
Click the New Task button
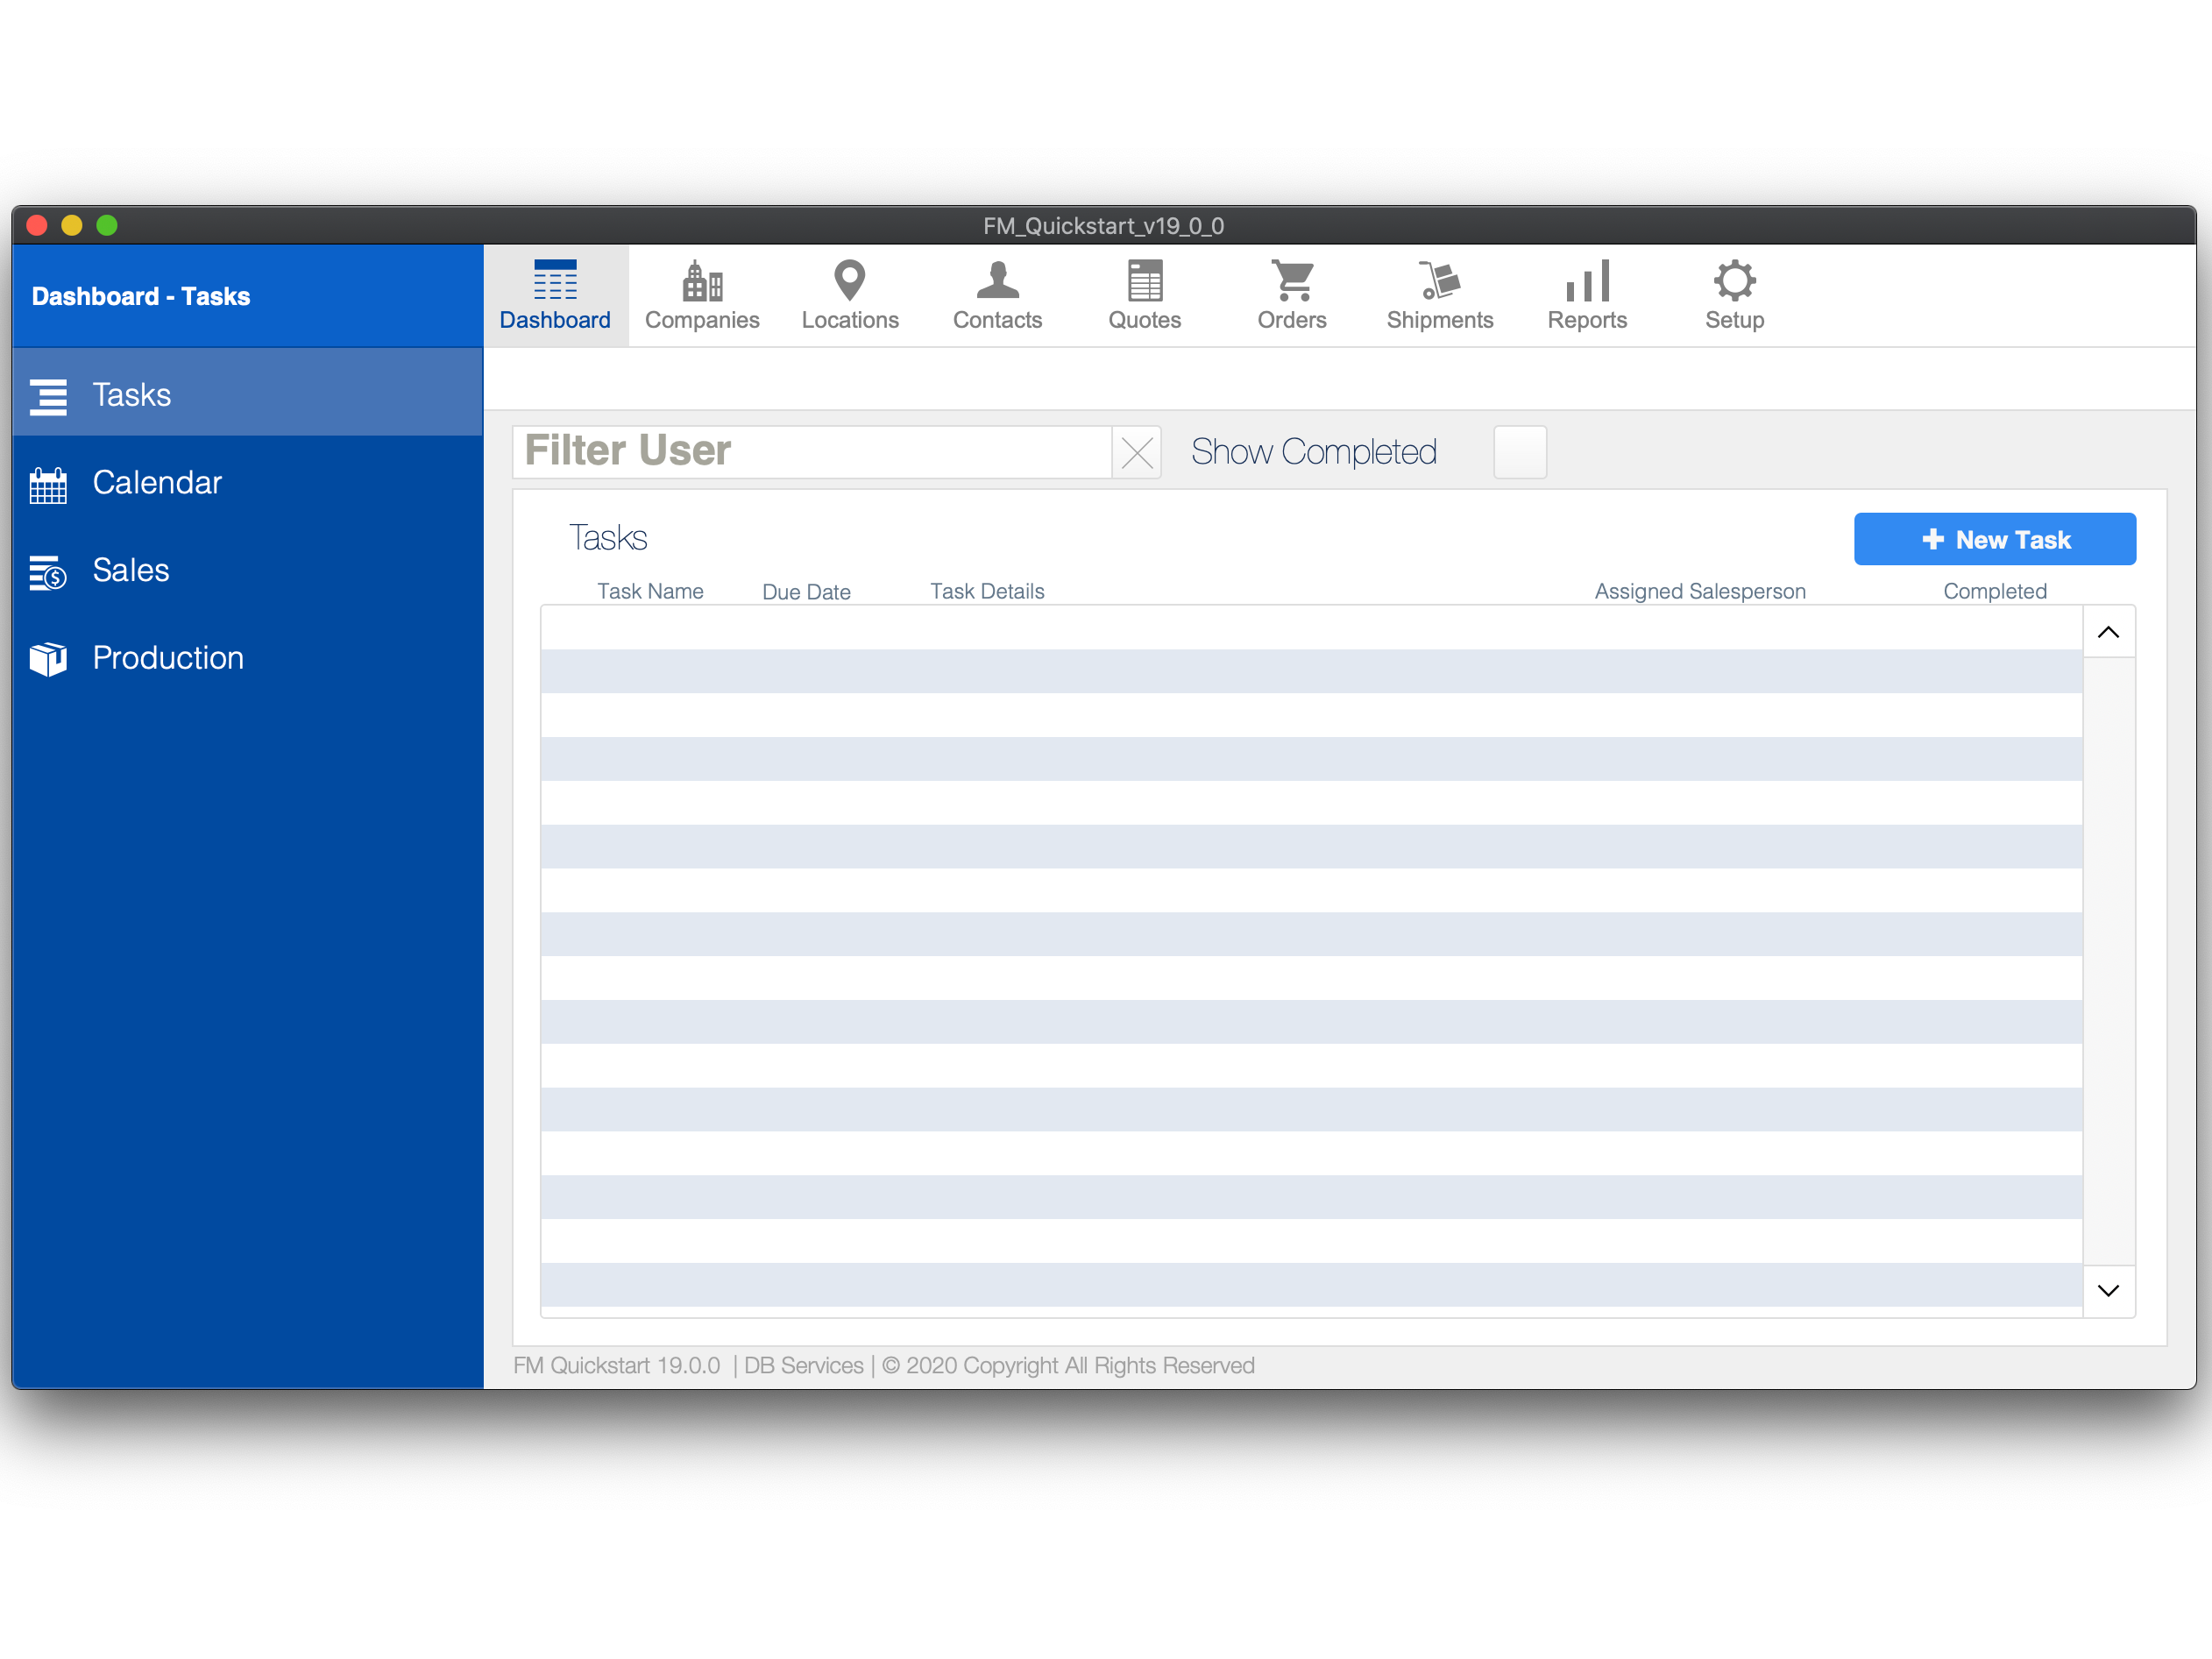(1994, 540)
